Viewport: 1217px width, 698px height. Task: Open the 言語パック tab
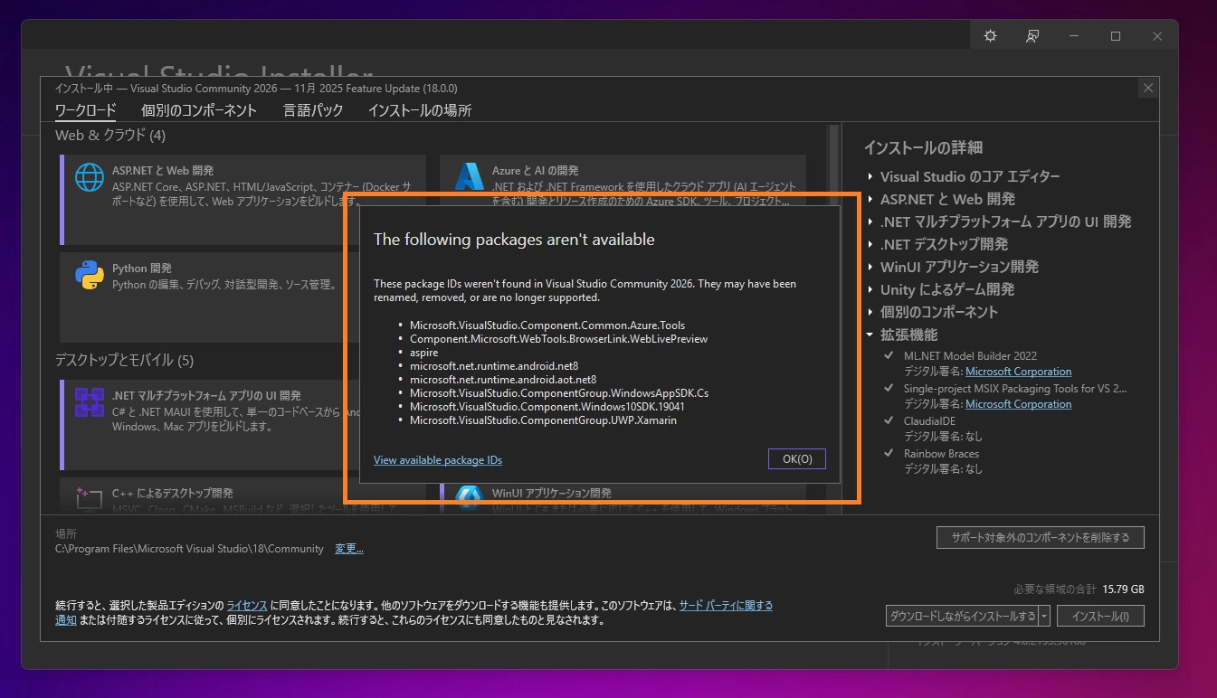coord(312,109)
